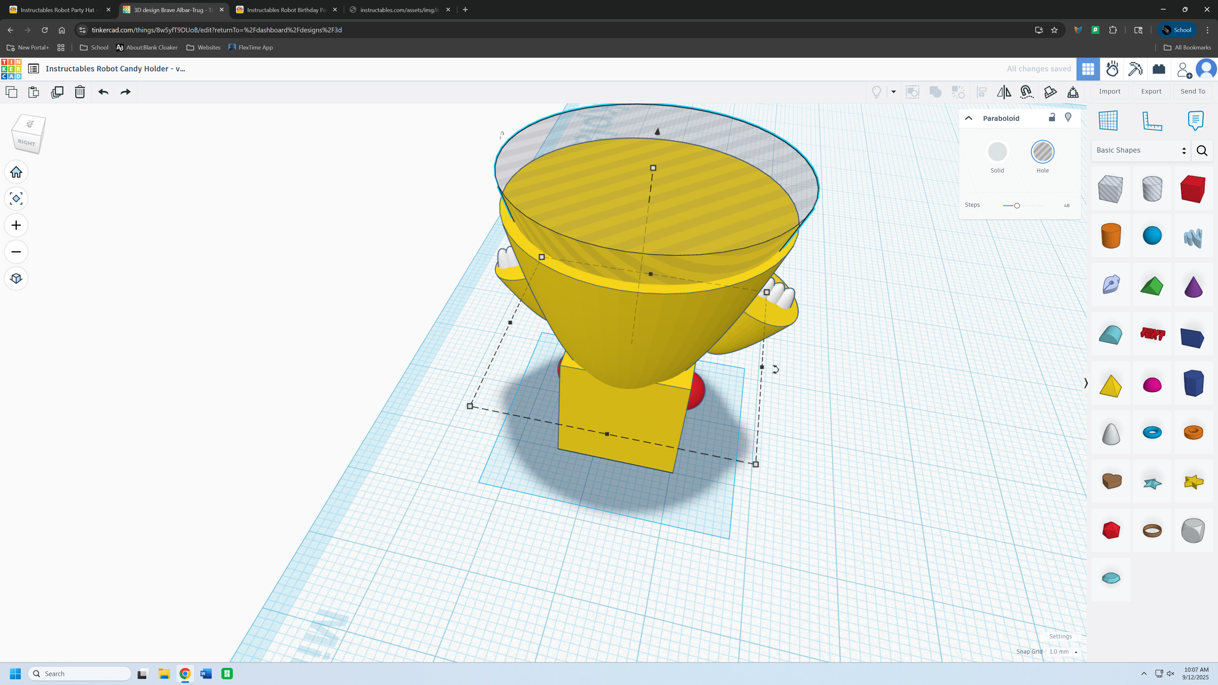Open All Bookmarks folder
1218x685 pixels.
(x=1187, y=48)
